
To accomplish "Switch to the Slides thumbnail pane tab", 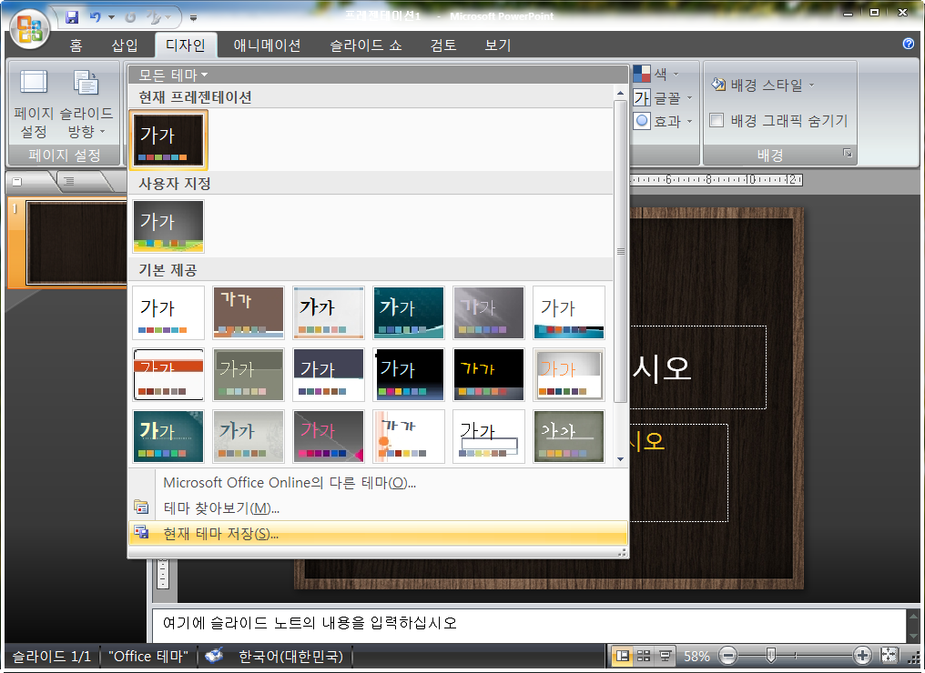I will (17, 182).
